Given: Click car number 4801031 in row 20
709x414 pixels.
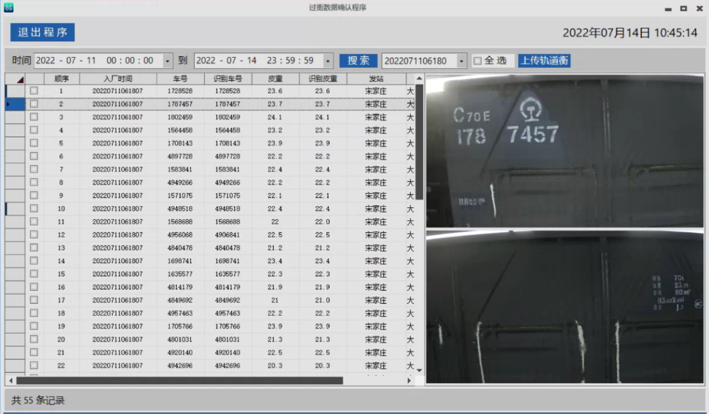Looking at the screenshot, I should [x=180, y=339].
